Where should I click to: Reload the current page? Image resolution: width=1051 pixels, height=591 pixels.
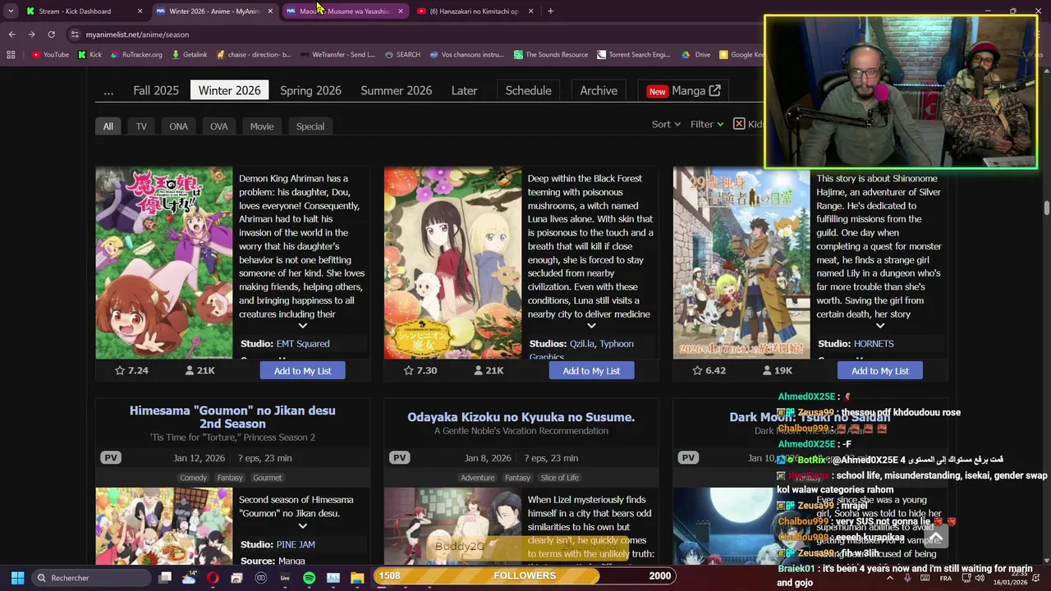(51, 34)
